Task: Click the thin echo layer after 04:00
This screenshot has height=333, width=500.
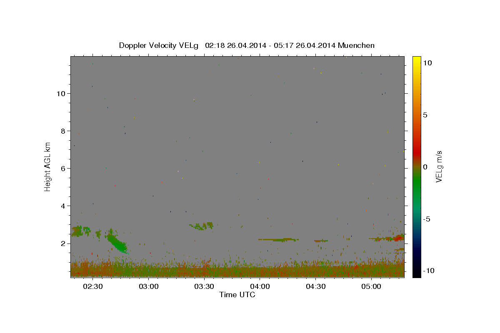Action: pyautogui.click(x=278, y=240)
